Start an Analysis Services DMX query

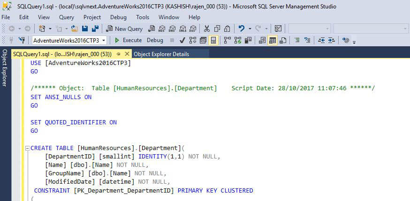pos(172,29)
